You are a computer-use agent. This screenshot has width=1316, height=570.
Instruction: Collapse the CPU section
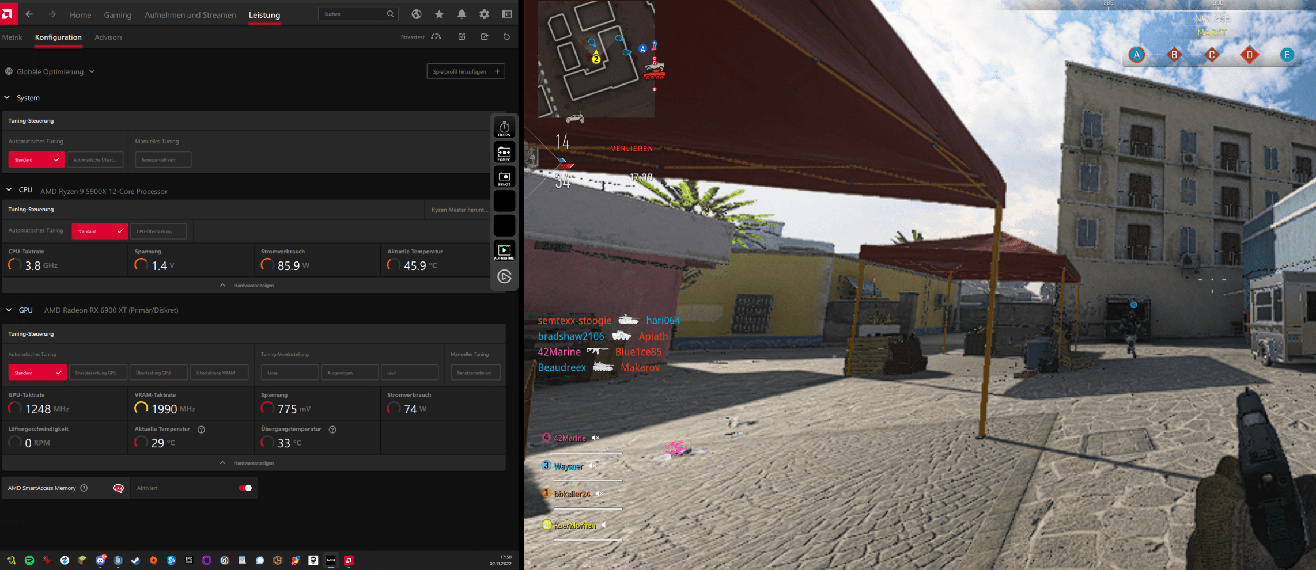9,189
